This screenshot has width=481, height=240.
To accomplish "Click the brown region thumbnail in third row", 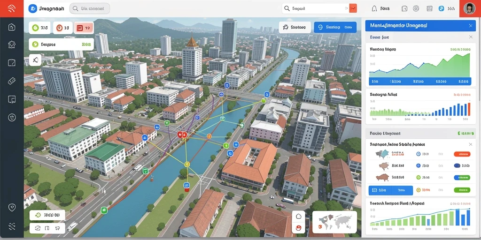I will point(382,177).
